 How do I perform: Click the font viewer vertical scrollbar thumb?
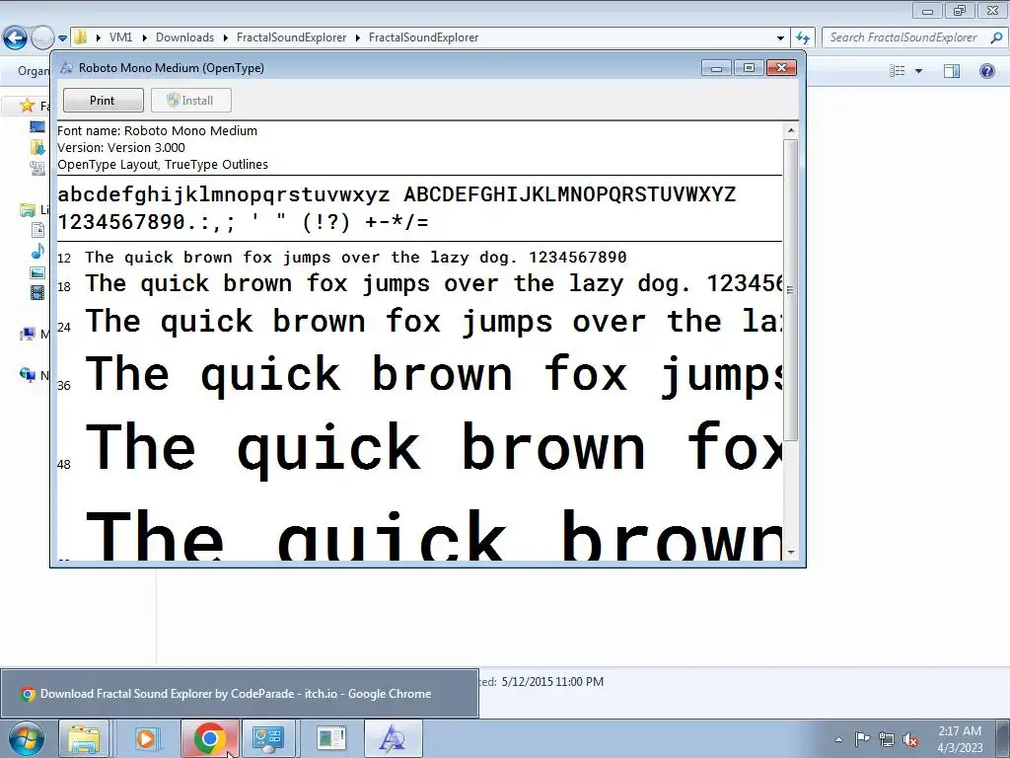point(791,290)
